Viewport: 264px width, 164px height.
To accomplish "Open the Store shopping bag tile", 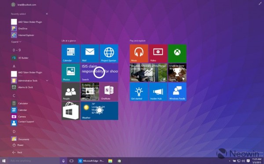I will 71,111.
